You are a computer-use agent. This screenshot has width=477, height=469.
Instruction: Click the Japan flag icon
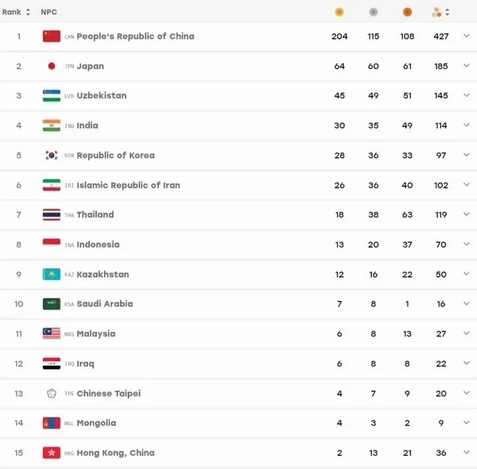pos(52,66)
